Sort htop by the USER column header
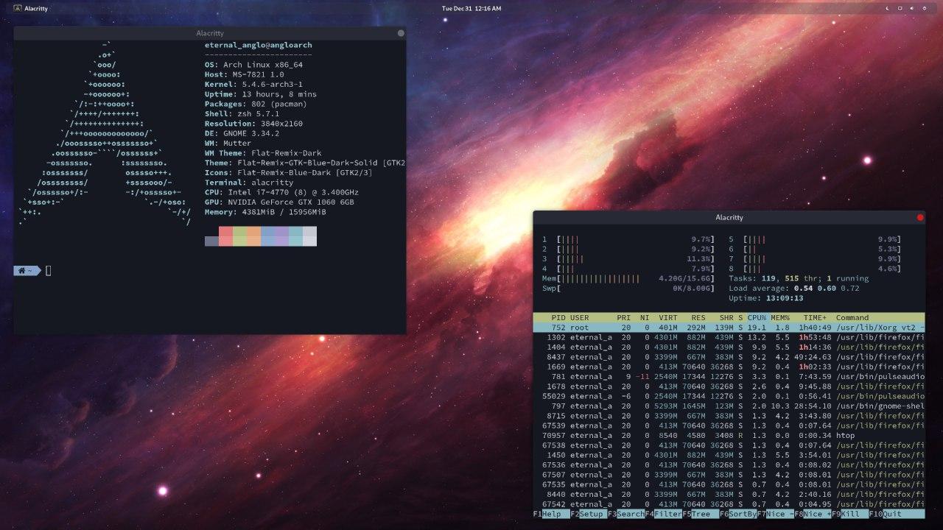The width and height of the screenshot is (943, 530). (579, 317)
